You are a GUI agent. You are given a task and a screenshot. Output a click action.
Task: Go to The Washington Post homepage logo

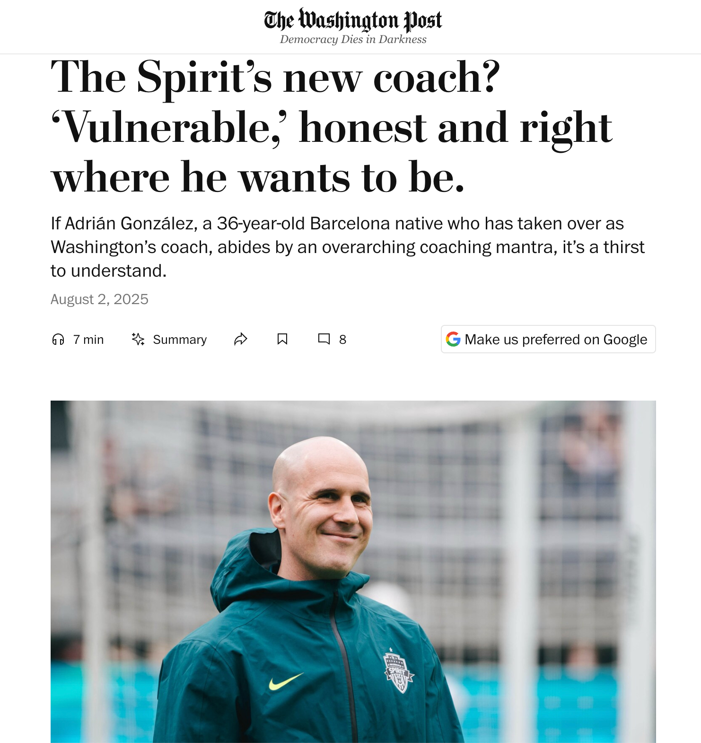(353, 20)
